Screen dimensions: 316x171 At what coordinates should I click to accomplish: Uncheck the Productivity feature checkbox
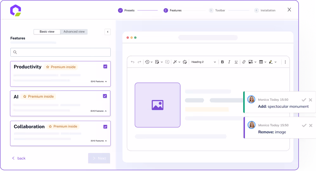(x=105, y=66)
